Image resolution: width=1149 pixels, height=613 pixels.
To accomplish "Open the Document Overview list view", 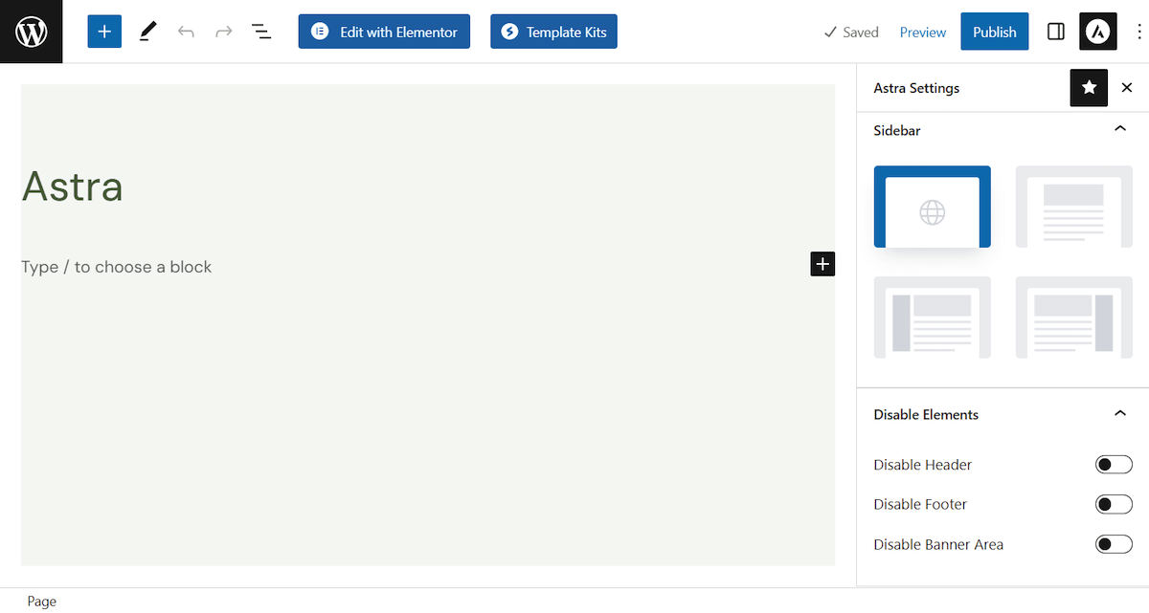I will [260, 31].
